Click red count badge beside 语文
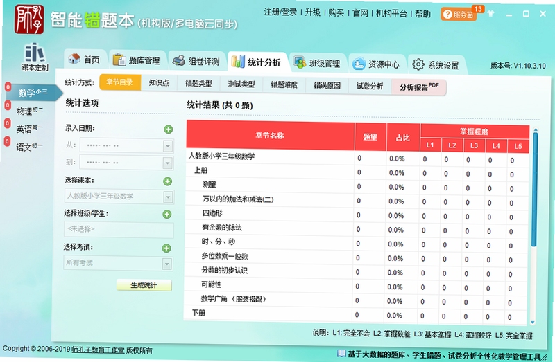 coord(7,141)
